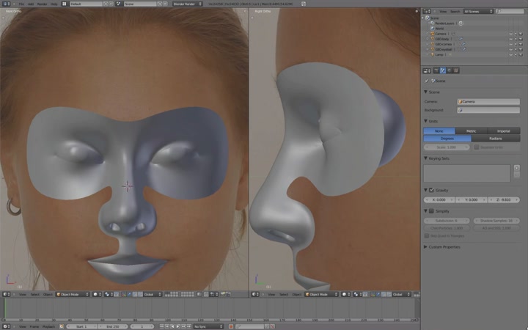Click the Gravity Z value field
This screenshot has width=528, height=330.
503,199
